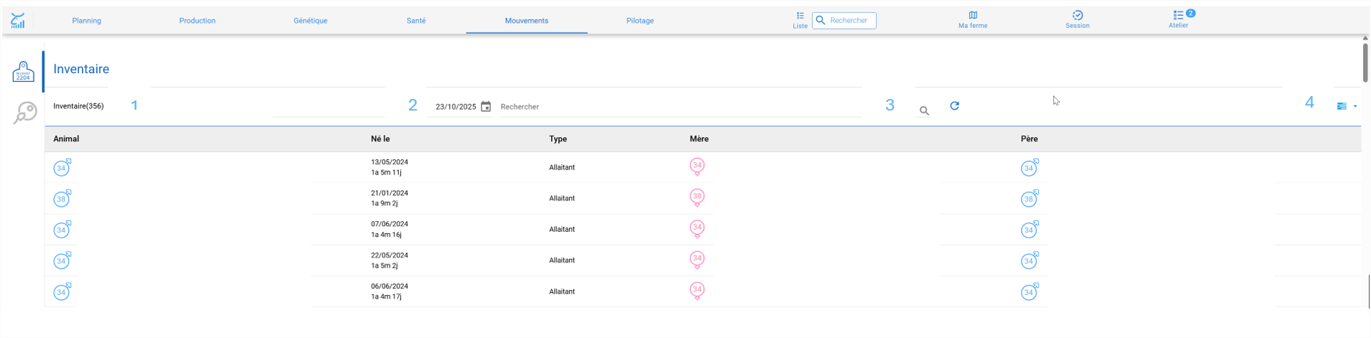The image size is (1371, 338).
Task: Open the Santé menu
Action: (416, 21)
